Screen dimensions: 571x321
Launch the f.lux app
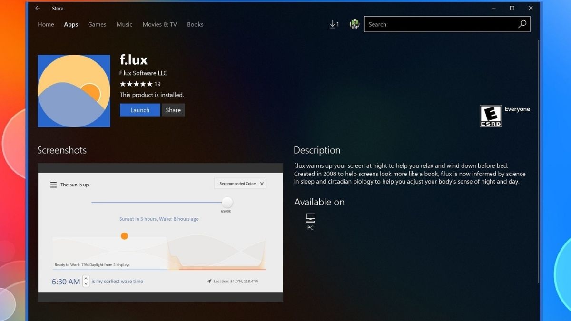pos(140,110)
